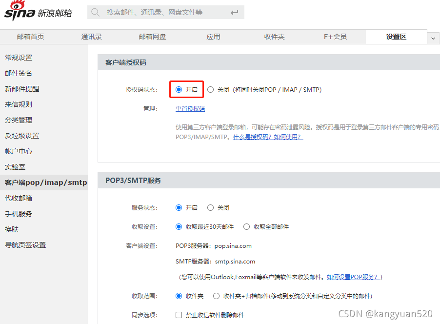Select 开启 for POP3/SMTP 服务状态
Viewport: 440px width, 324px height.
pos(179,208)
